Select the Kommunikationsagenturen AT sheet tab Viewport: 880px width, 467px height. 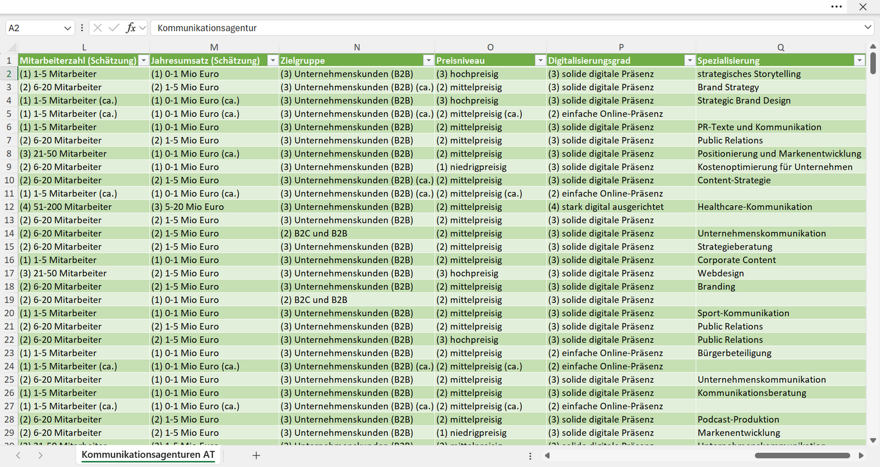click(x=148, y=455)
